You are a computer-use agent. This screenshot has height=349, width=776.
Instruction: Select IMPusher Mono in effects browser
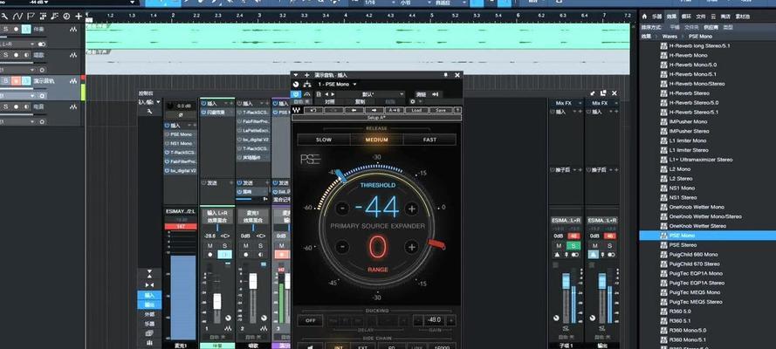pyautogui.click(x=688, y=121)
